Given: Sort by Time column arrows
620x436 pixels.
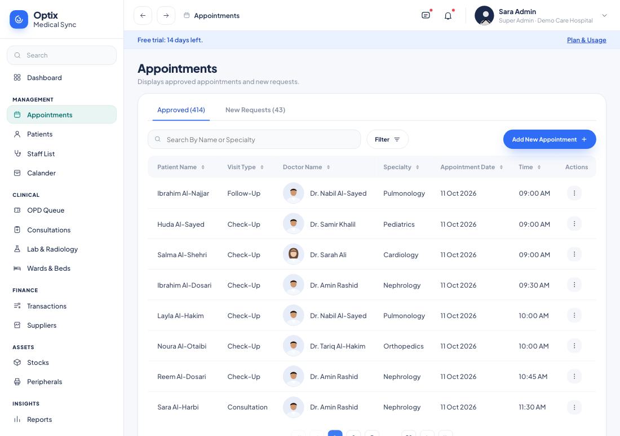Looking at the screenshot, I should tap(539, 168).
